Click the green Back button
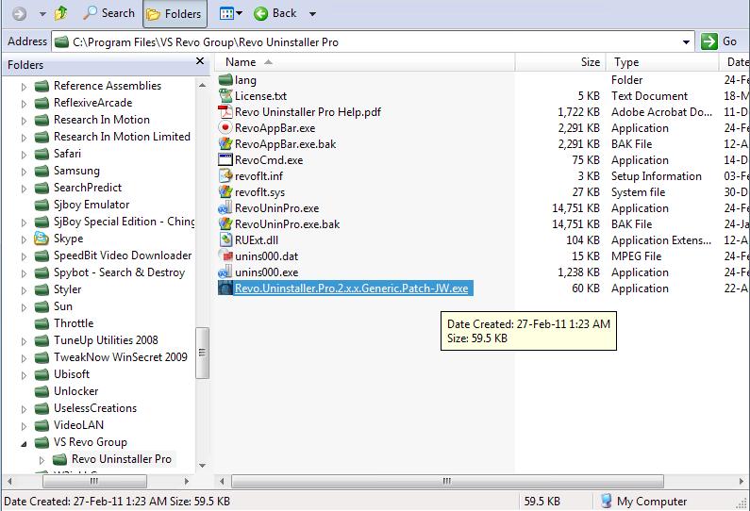 point(275,13)
